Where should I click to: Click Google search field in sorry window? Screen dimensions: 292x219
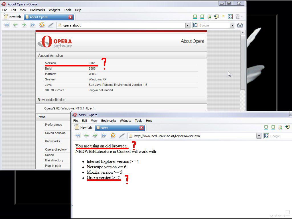click(x=277, y=136)
